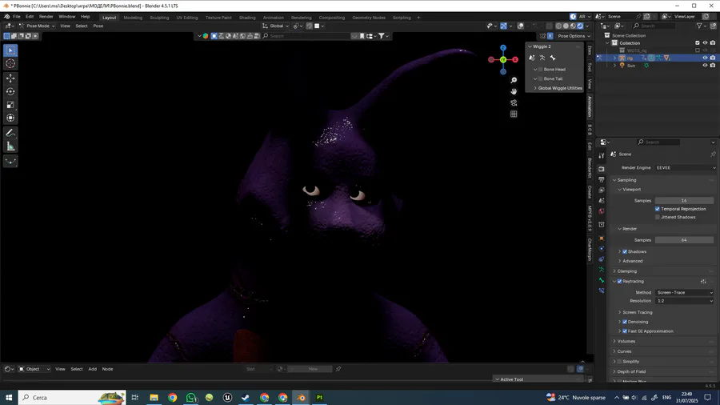Switch to the Geometry Nodes workspace tab
This screenshot has height=405, width=720.
[x=369, y=18]
